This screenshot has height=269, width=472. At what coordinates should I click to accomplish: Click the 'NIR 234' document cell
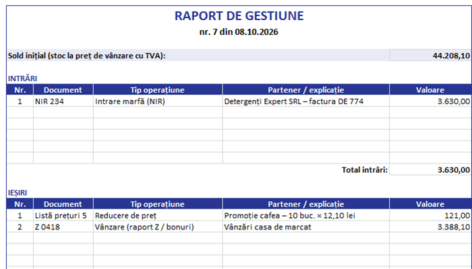coord(63,101)
